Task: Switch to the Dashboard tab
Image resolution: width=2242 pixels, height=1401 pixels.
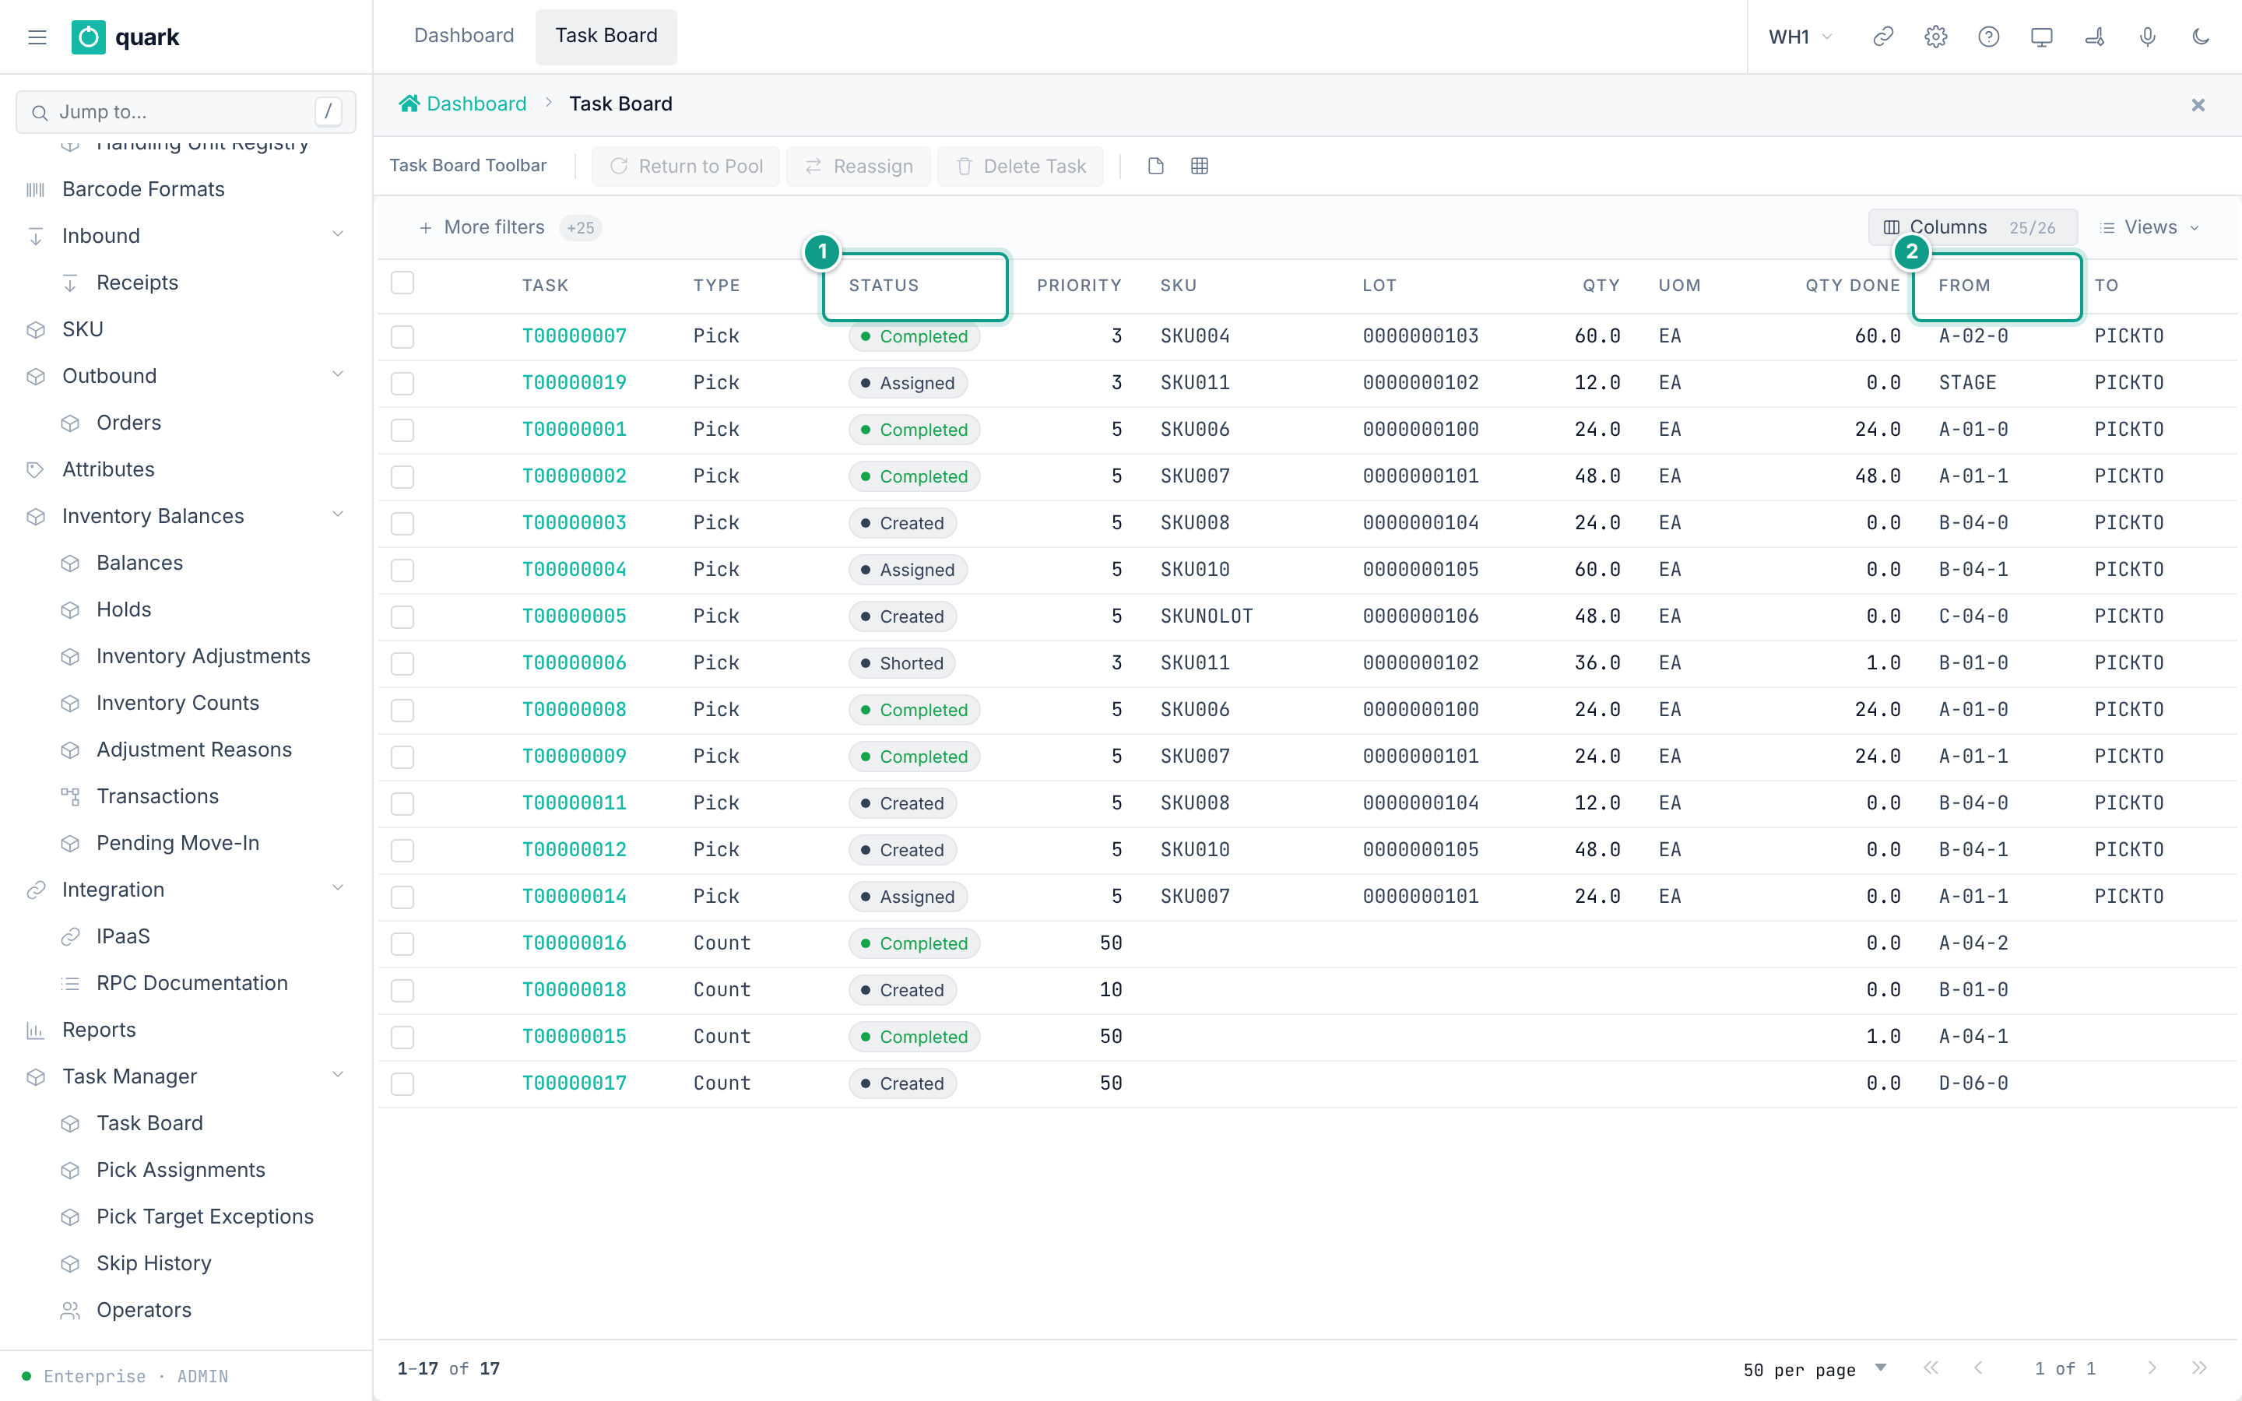Action: click(463, 35)
